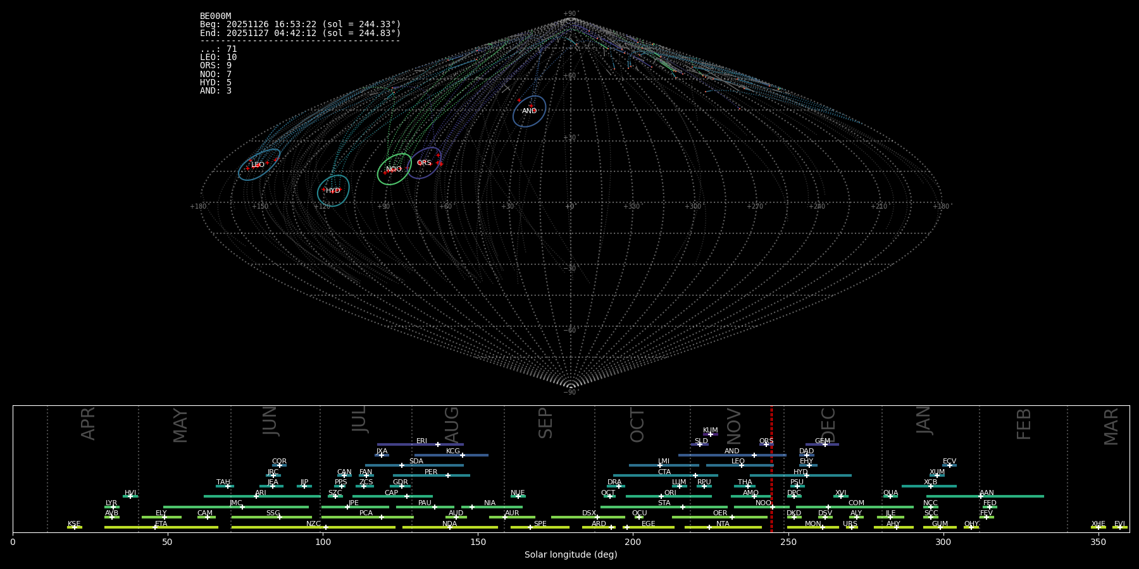
Task: Select the ETA shower bar in timeline
Action: point(161,527)
